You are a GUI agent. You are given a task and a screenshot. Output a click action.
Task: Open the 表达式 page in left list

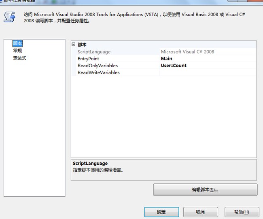(x=20, y=58)
